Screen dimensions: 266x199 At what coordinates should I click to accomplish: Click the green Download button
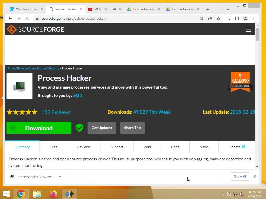39,128
